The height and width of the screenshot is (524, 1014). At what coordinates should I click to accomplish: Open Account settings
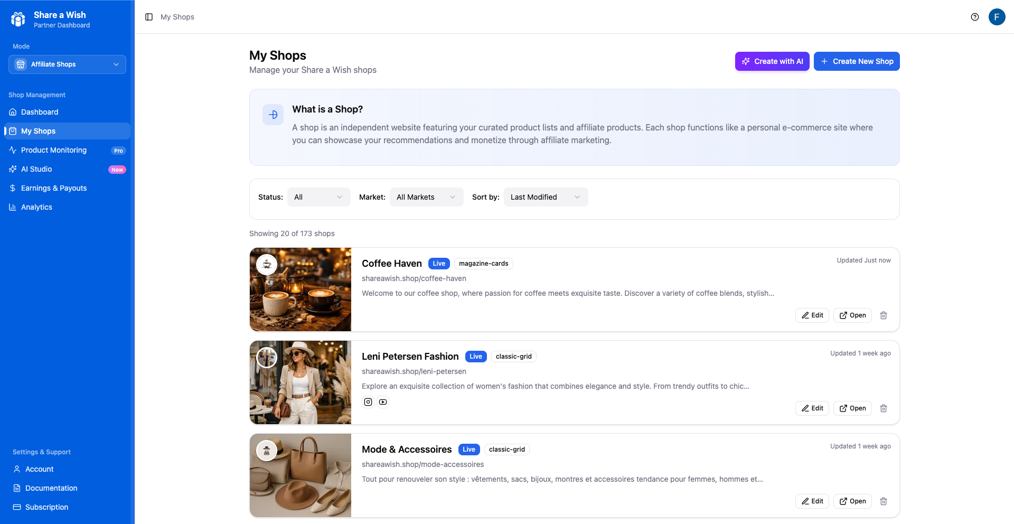(67, 469)
